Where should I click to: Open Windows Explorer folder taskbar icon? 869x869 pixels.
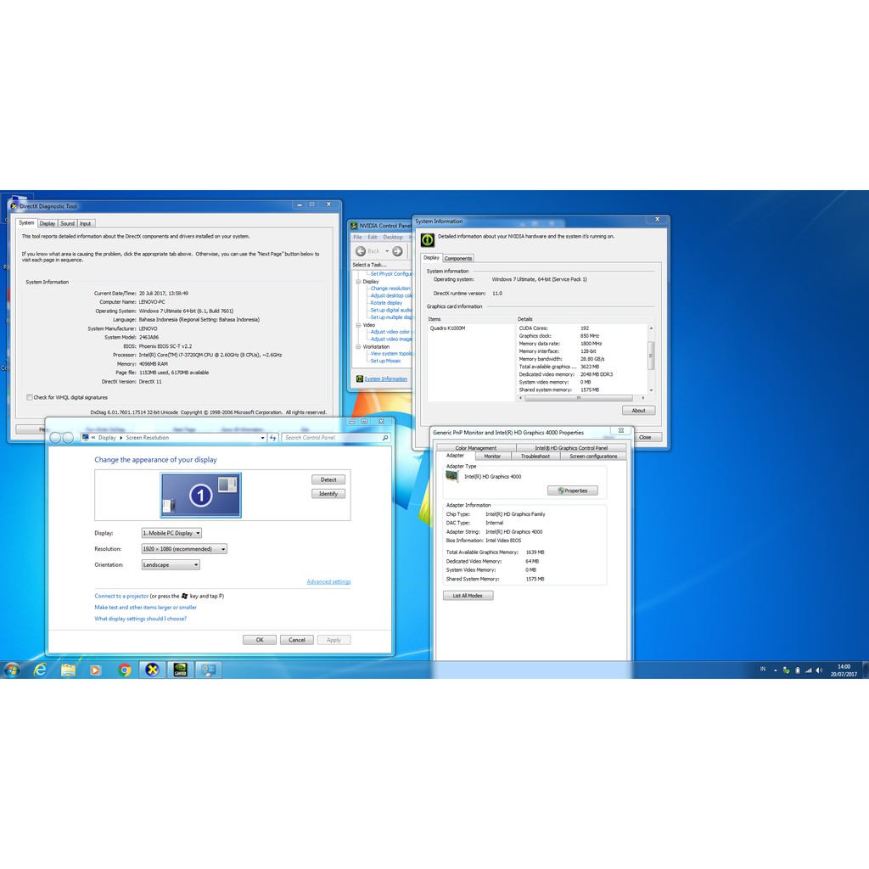[68, 670]
